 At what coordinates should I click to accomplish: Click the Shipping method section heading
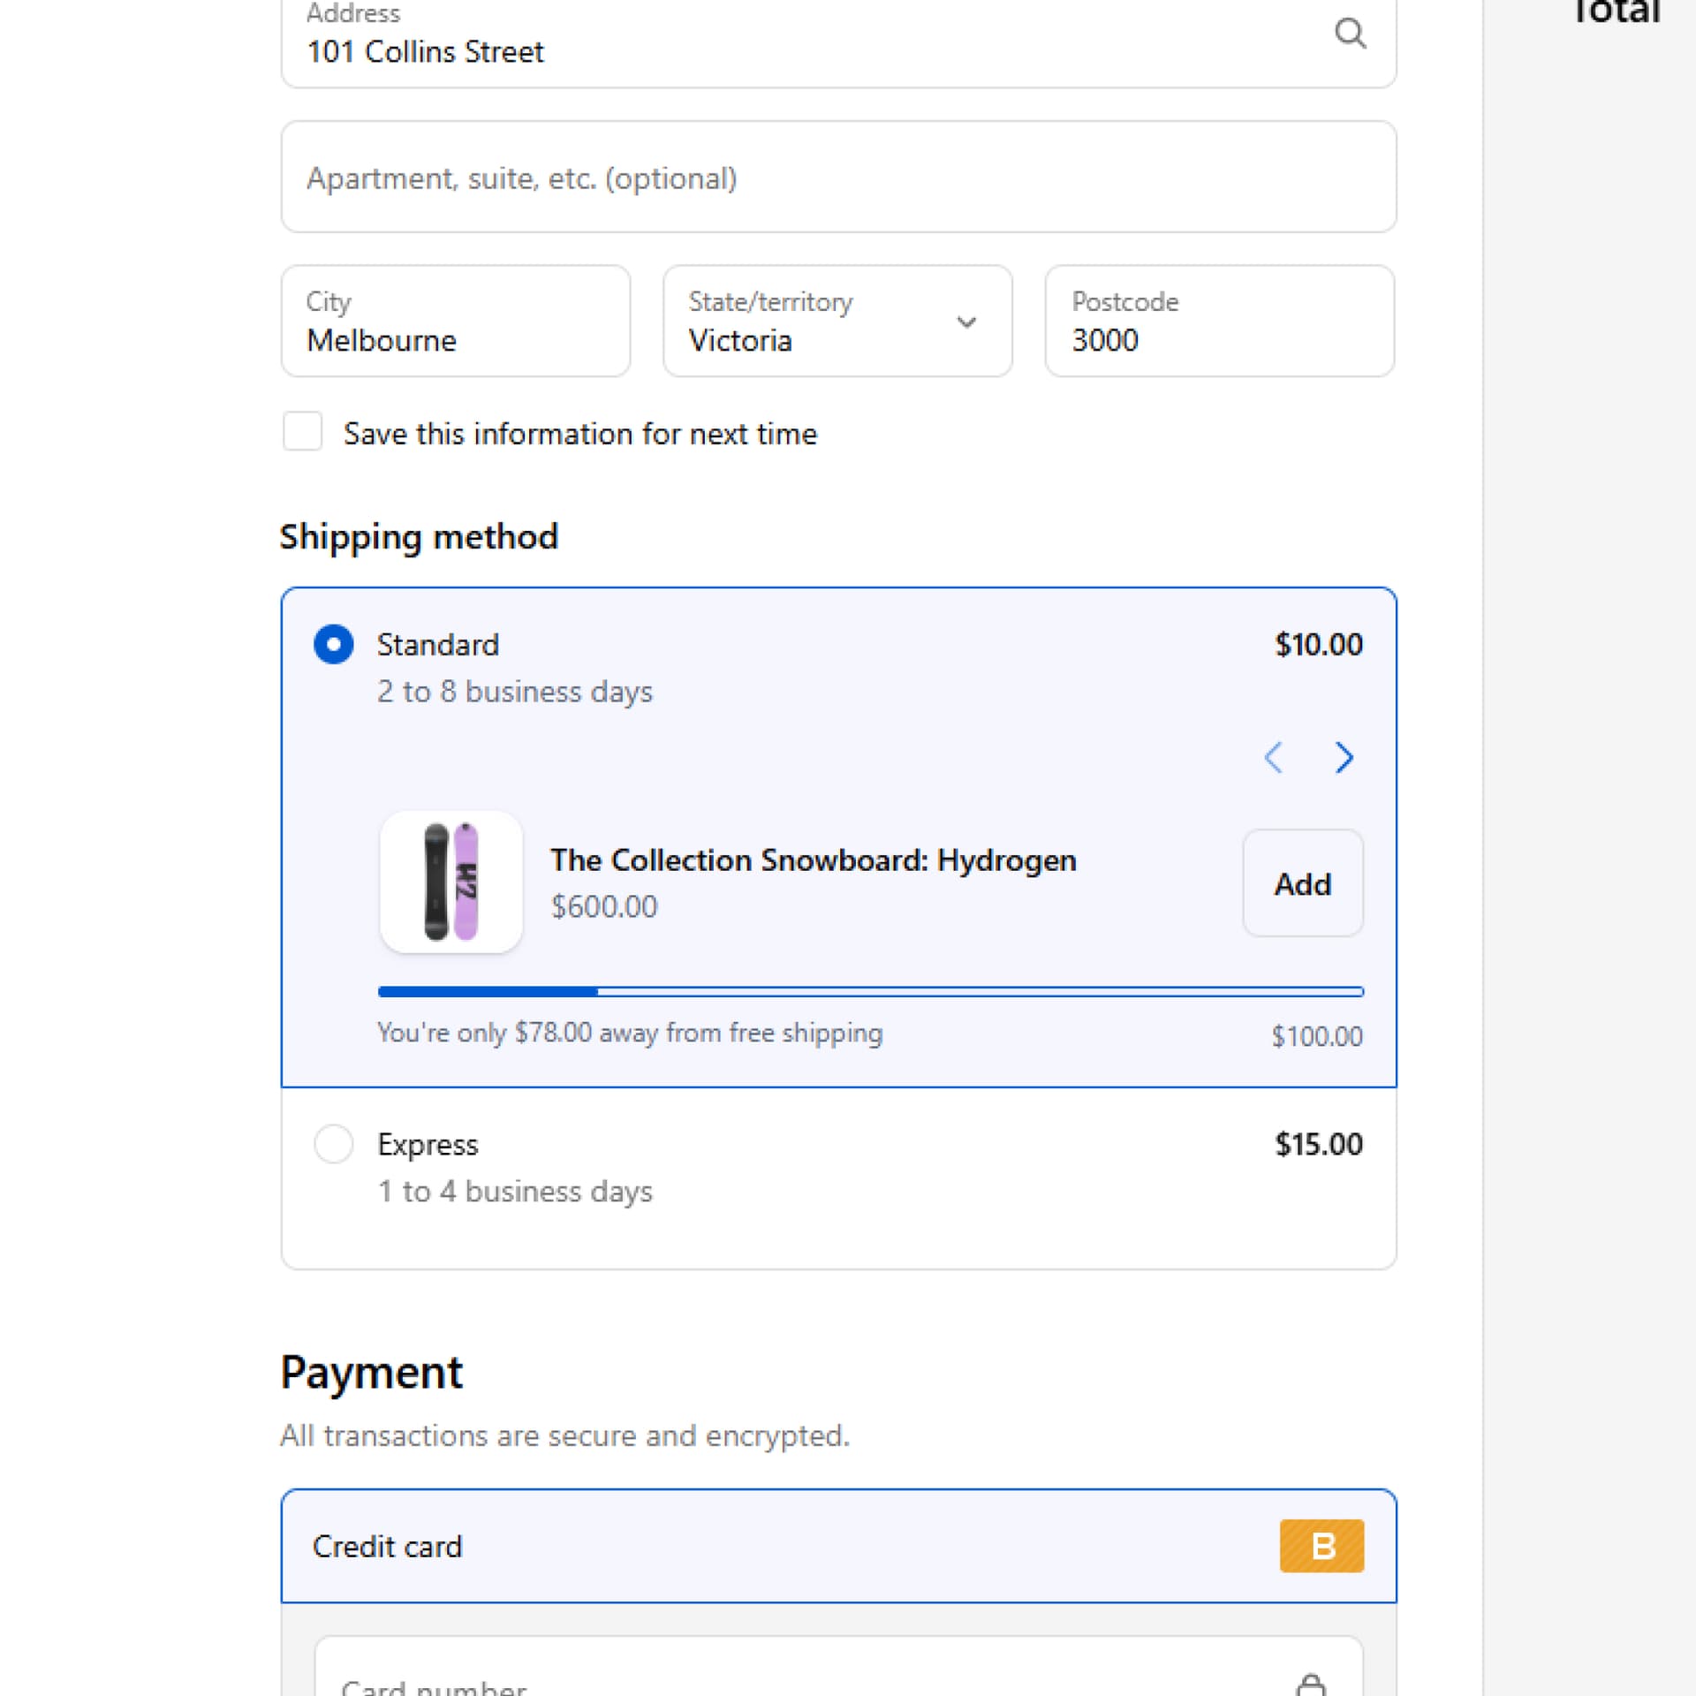pyautogui.click(x=419, y=536)
